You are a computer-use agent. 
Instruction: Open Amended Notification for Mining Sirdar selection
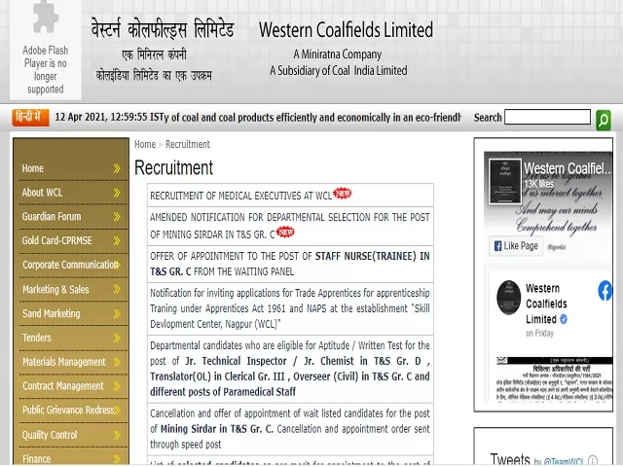pyautogui.click(x=290, y=226)
